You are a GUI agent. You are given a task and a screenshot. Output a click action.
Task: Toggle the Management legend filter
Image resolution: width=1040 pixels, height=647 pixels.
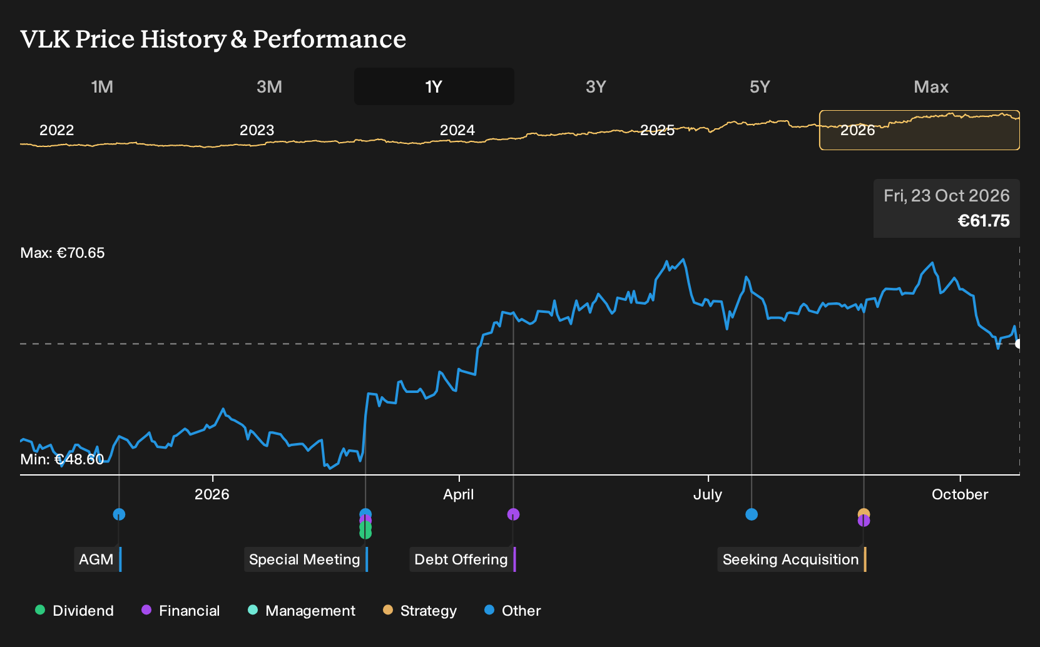point(302,611)
